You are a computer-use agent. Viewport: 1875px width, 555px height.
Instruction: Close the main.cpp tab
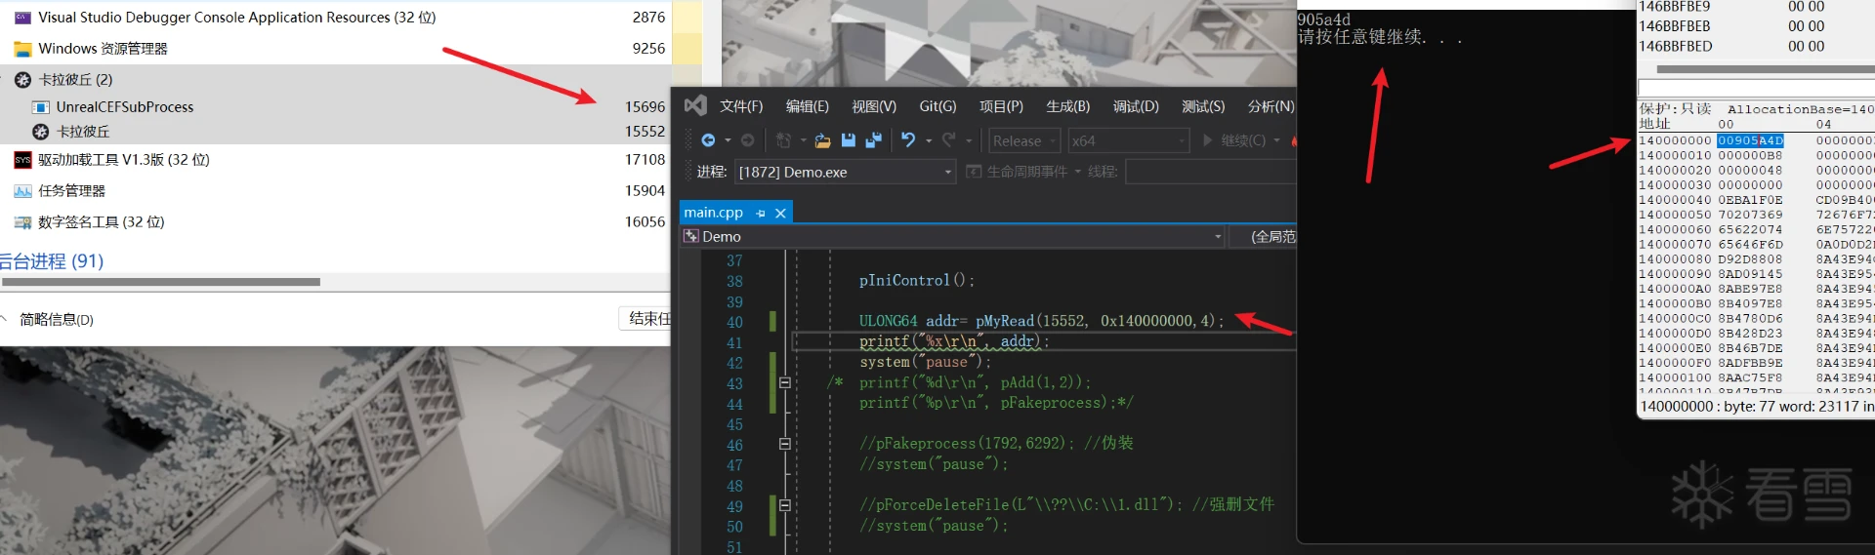[780, 213]
